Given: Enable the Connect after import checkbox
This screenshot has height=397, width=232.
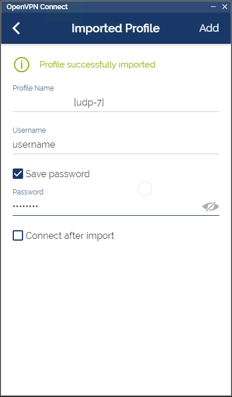Looking at the screenshot, I should (18, 235).
